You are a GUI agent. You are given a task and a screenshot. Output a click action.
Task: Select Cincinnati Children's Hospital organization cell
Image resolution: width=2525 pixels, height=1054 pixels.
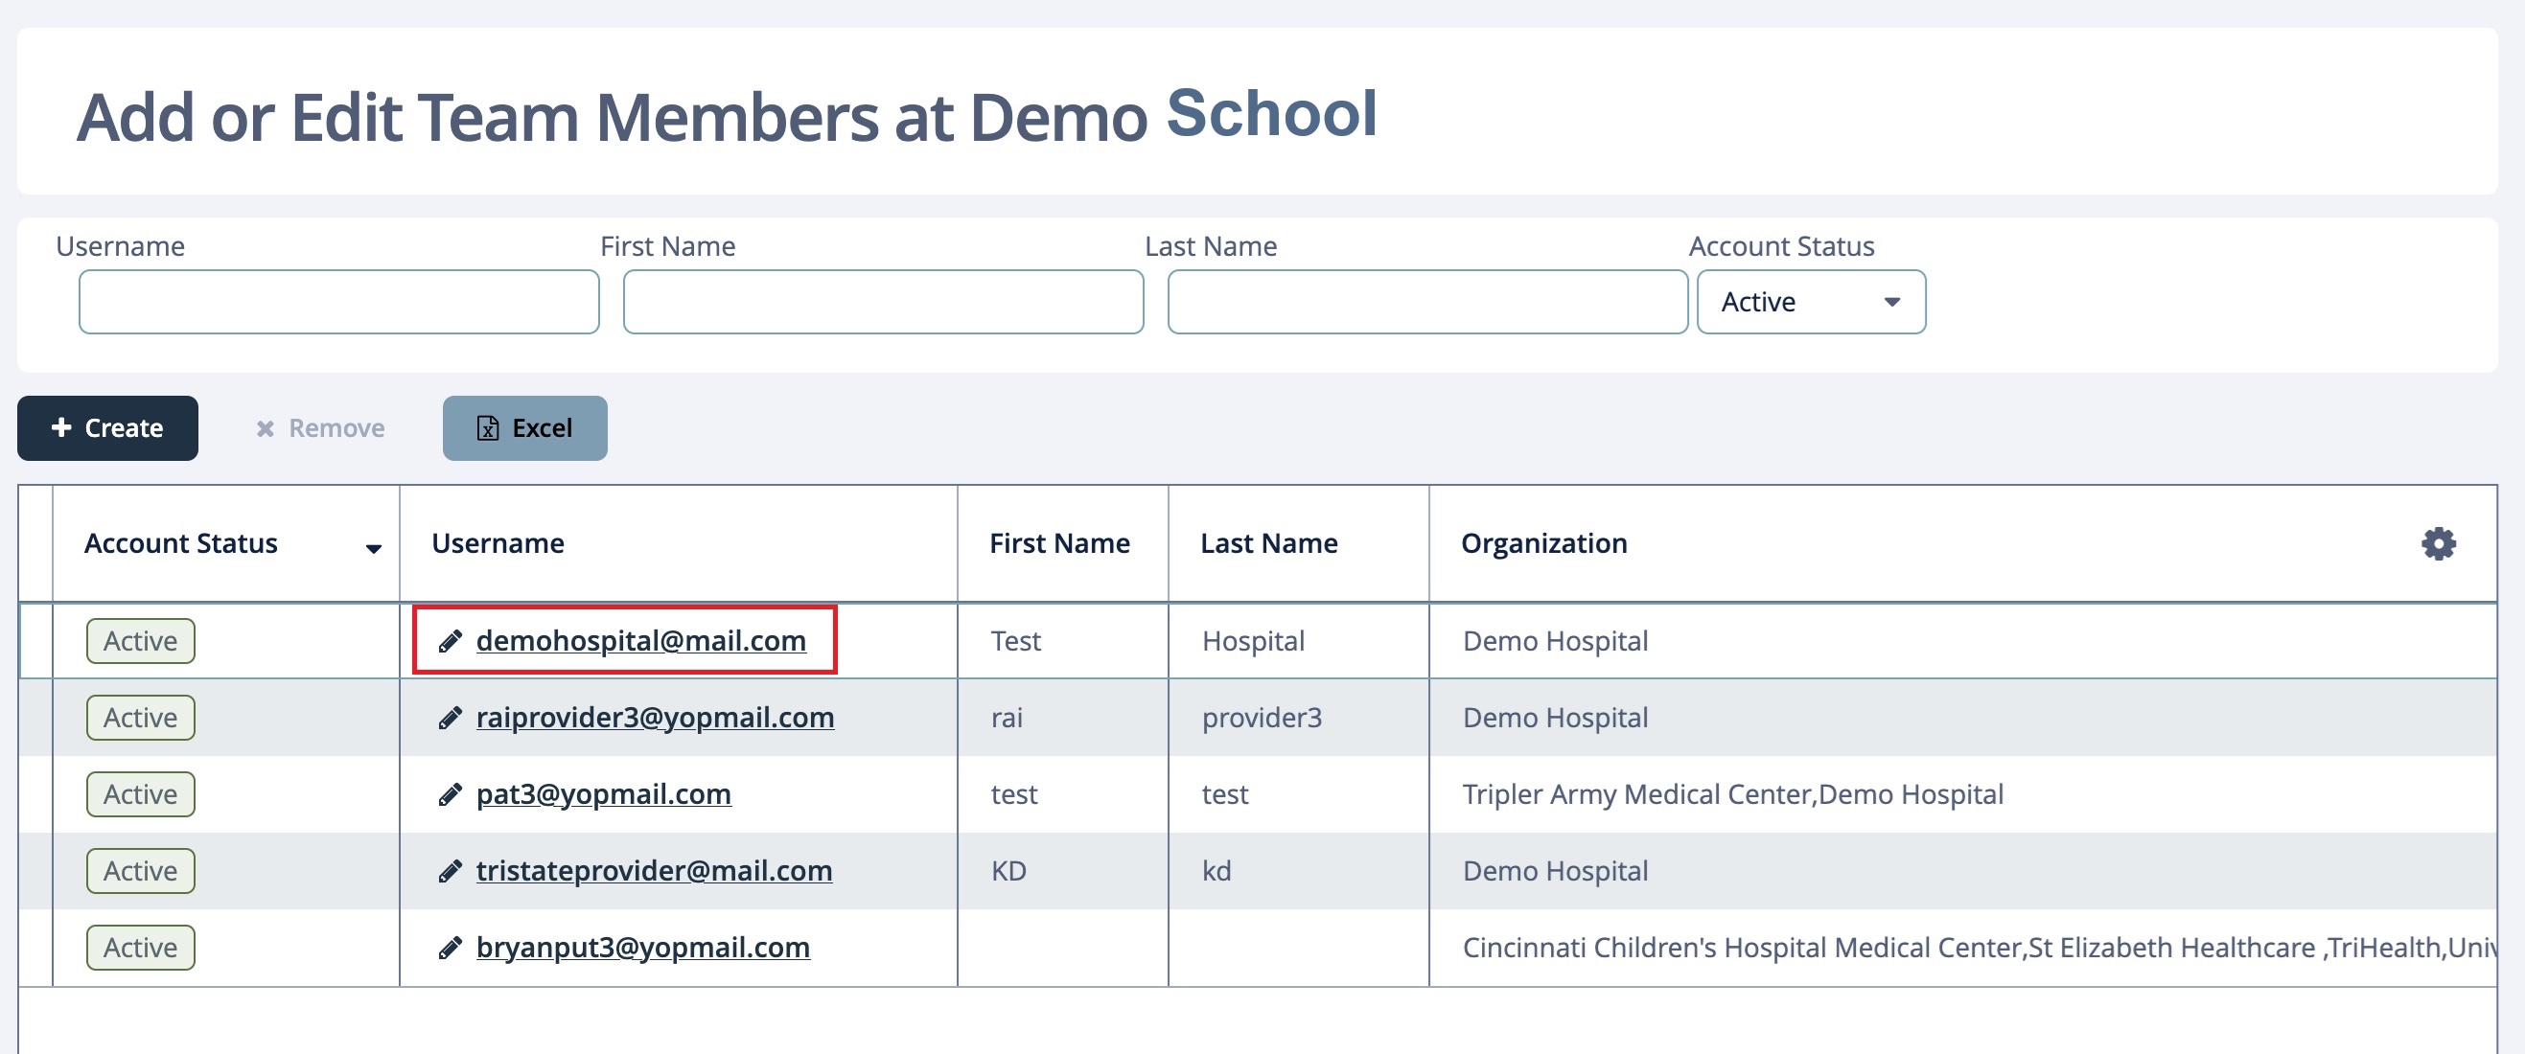(1962, 948)
